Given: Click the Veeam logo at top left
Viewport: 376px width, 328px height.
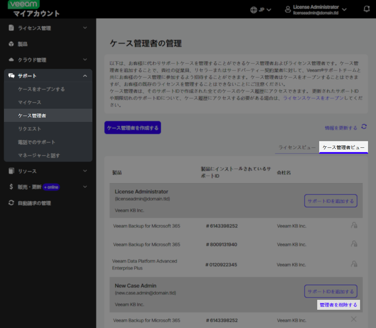Looking at the screenshot, I should 23,4.
